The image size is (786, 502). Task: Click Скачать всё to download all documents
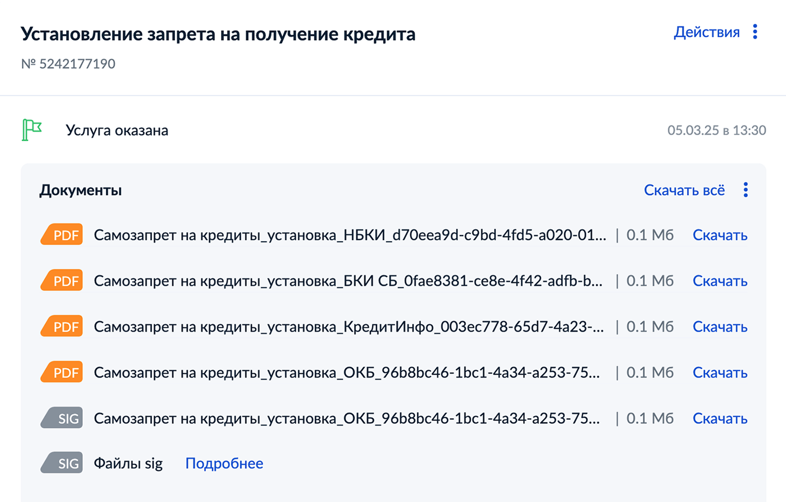pos(684,190)
